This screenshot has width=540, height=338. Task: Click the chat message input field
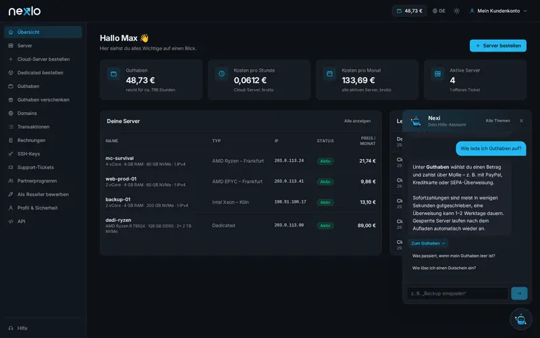pyautogui.click(x=458, y=293)
